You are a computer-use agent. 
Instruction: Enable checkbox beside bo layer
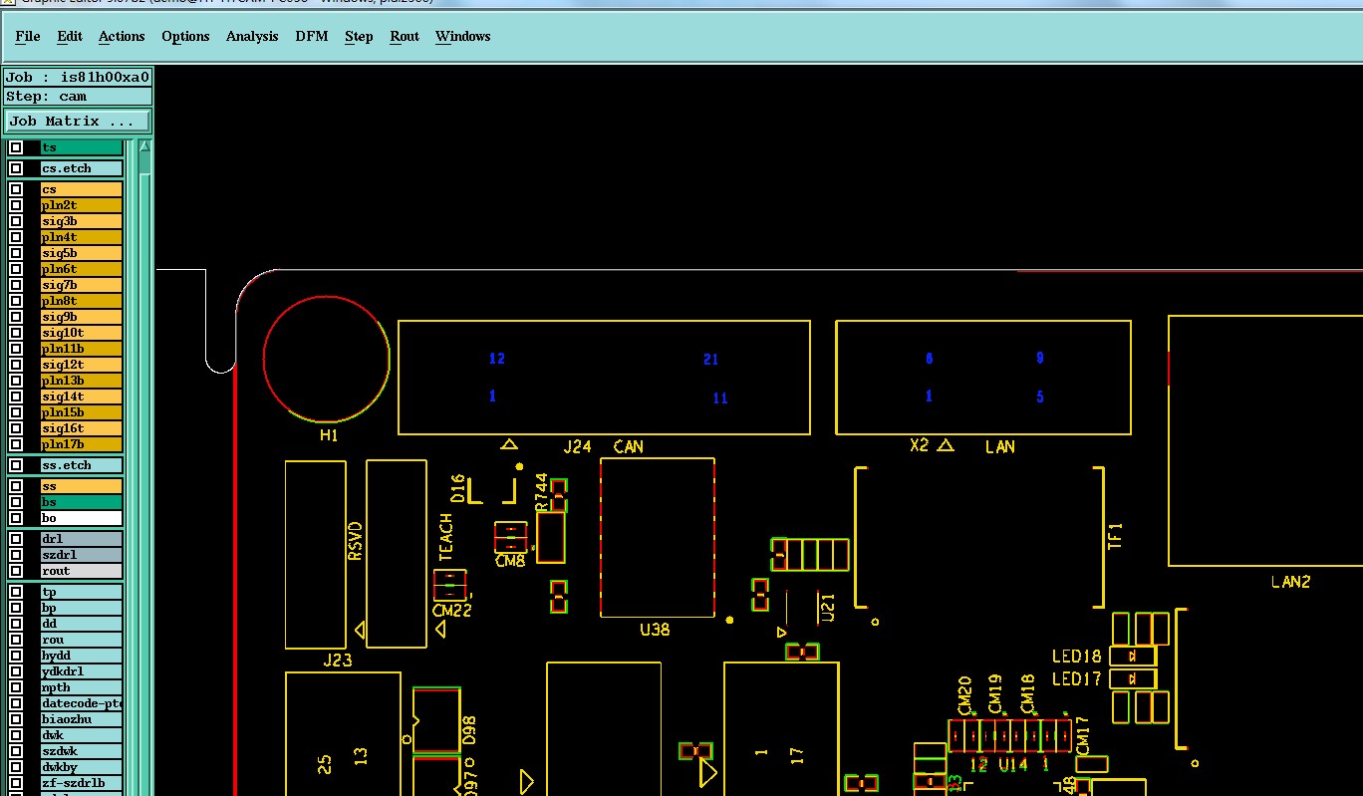(16, 518)
